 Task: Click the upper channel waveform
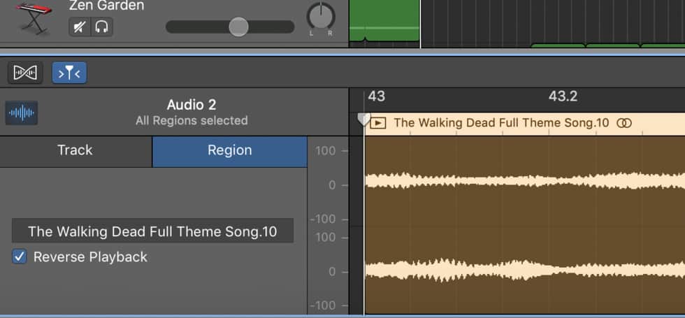click(525, 181)
